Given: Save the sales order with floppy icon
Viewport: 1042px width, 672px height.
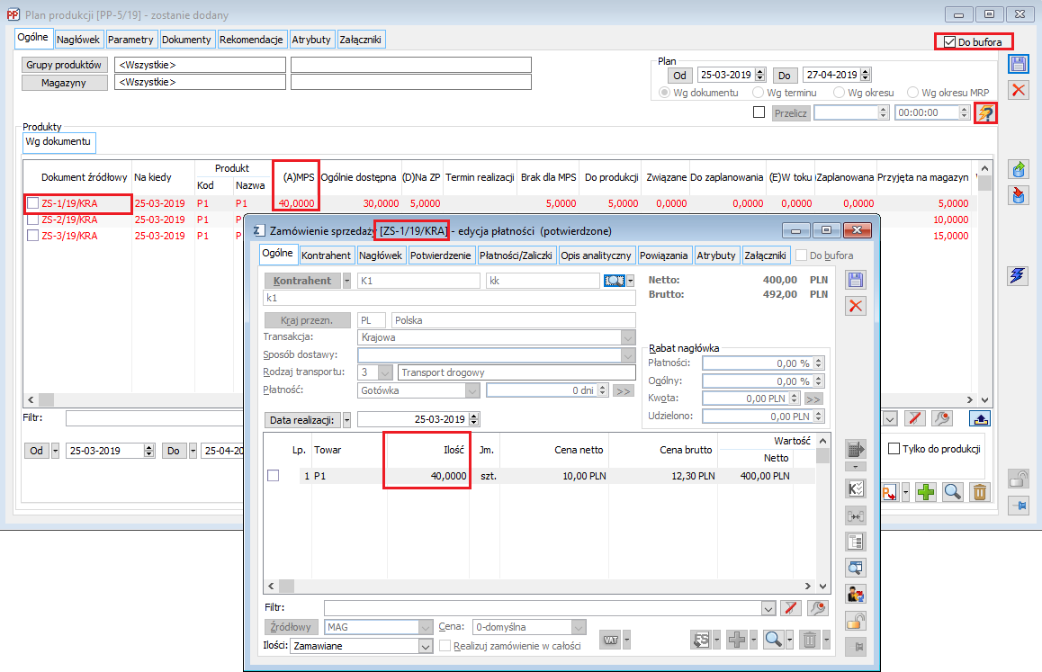Looking at the screenshot, I should click(855, 280).
